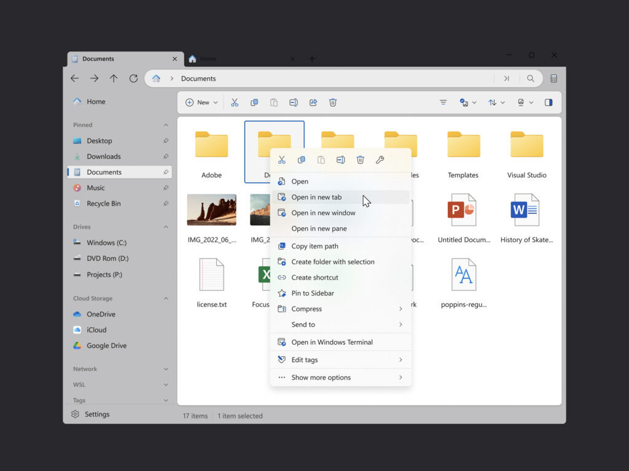
Task: Add a new tab with plus button
Action: (x=312, y=59)
